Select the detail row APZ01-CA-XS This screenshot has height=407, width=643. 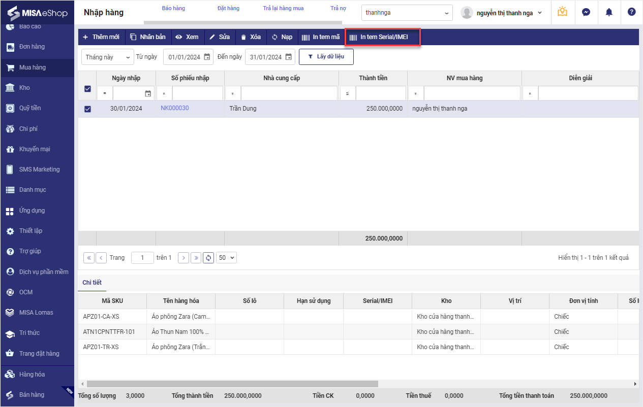tap(358, 317)
